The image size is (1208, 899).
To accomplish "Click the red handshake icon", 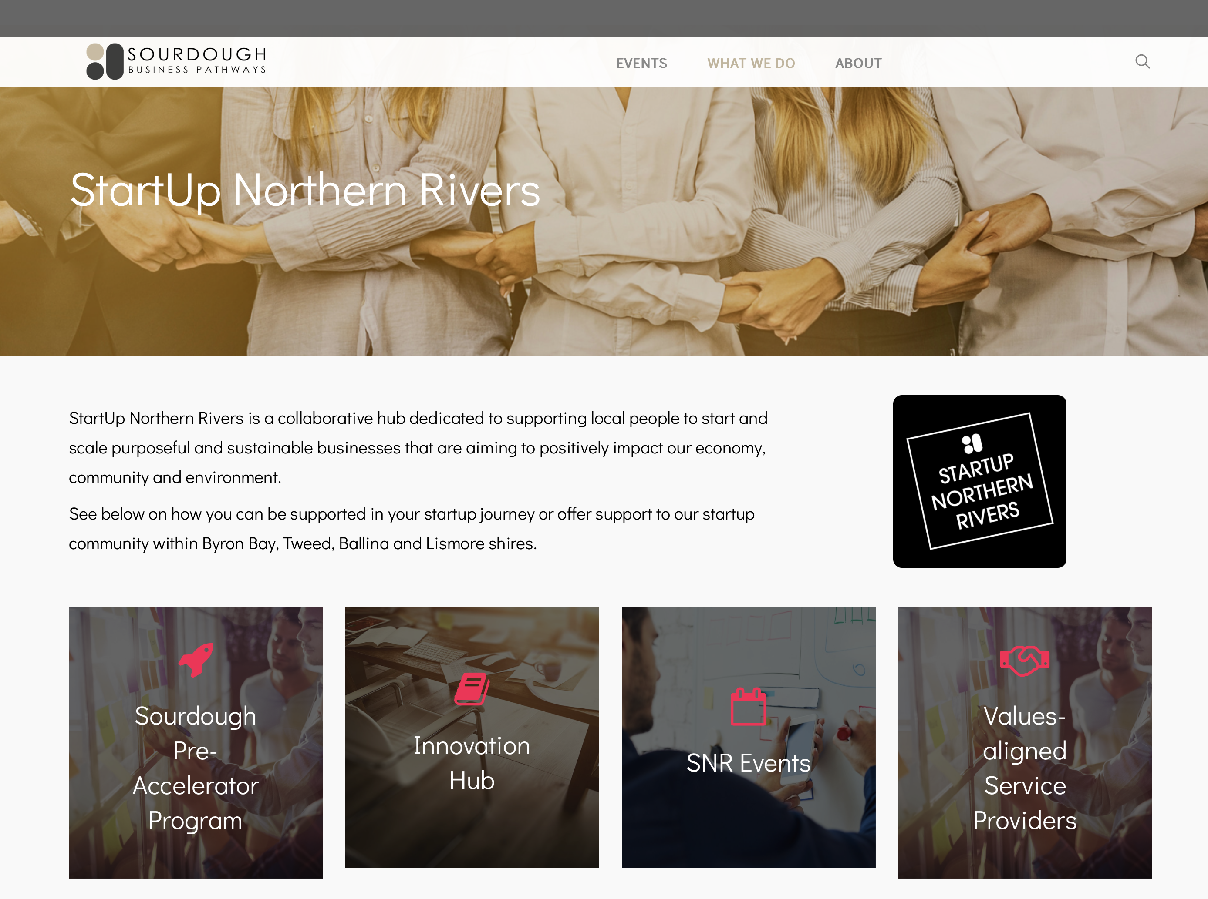I will click(x=1025, y=660).
